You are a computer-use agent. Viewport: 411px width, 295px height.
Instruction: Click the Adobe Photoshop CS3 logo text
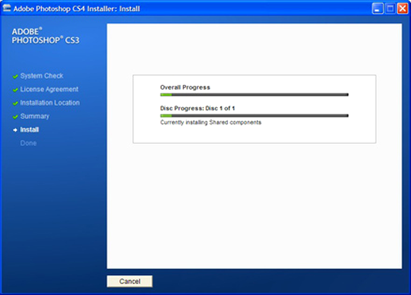(x=45, y=36)
